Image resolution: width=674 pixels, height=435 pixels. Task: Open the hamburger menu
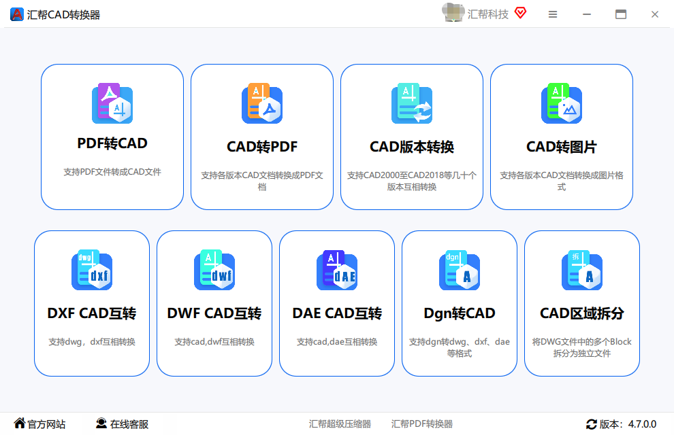tap(553, 14)
